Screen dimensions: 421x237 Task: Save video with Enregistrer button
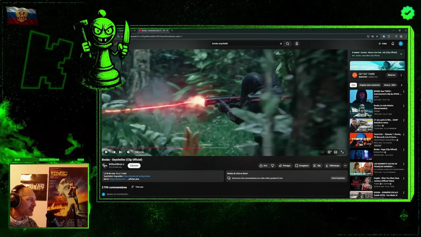coord(302,166)
